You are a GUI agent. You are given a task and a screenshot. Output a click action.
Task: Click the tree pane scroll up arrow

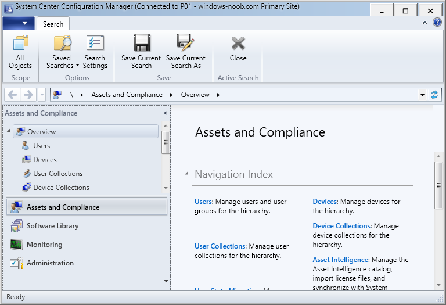click(x=166, y=125)
